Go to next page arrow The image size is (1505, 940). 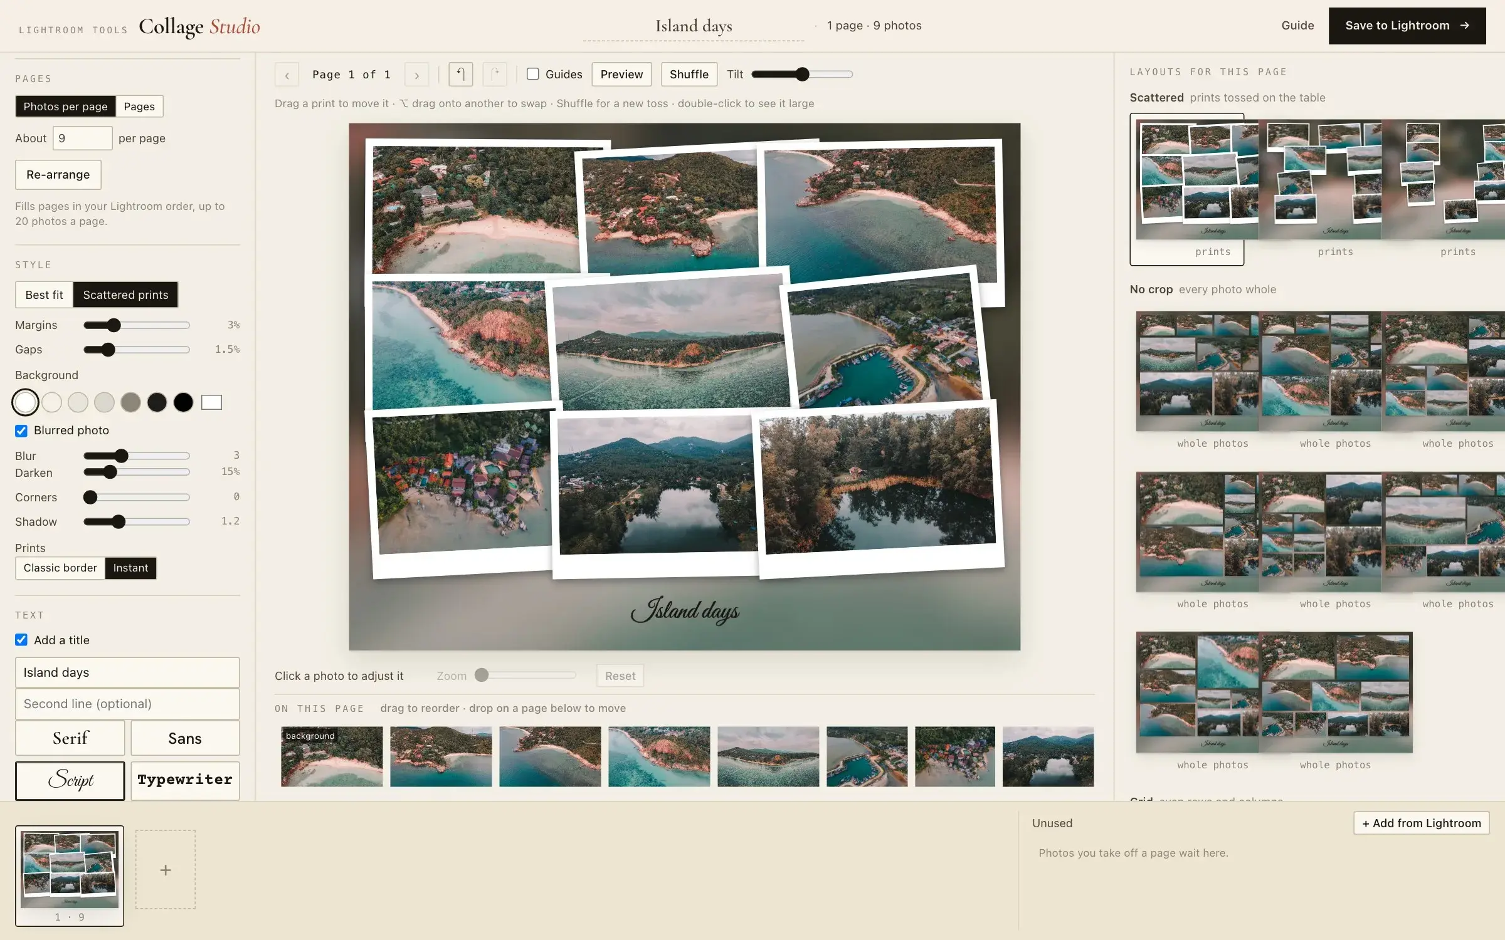(x=416, y=75)
